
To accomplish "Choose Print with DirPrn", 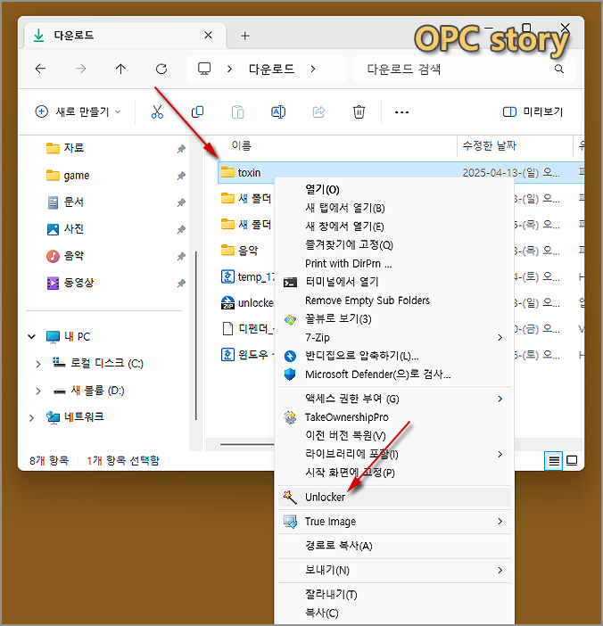I will [394, 263].
